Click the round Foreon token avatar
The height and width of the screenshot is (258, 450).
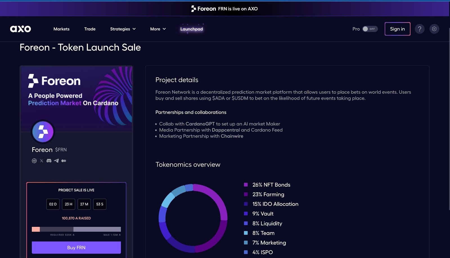coord(43,132)
